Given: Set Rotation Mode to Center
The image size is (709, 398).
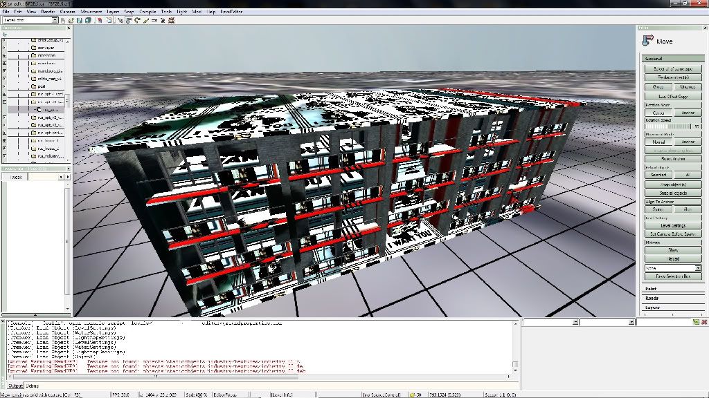Looking at the screenshot, I should (x=658, y=113).
